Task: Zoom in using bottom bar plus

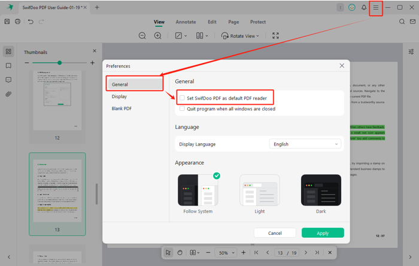Action: 244,253
